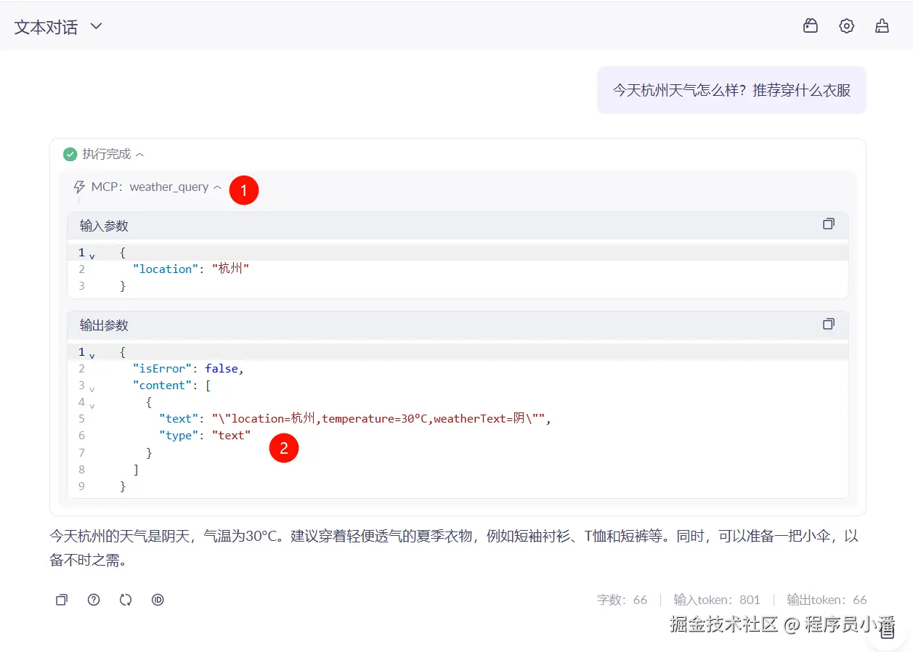913x652 pixels.
Task: Click the green 执行完成 check icon
Action: point(70,154)
